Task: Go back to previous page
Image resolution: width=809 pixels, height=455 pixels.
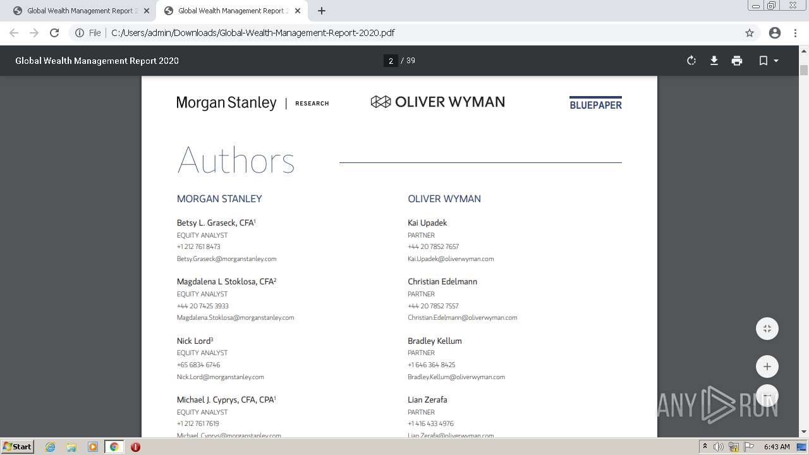Action: [x=14, y=33]
